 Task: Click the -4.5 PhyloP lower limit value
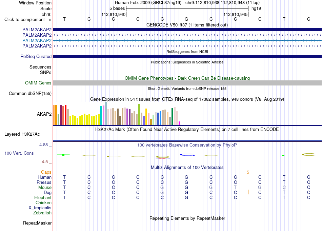pos(44,162)
